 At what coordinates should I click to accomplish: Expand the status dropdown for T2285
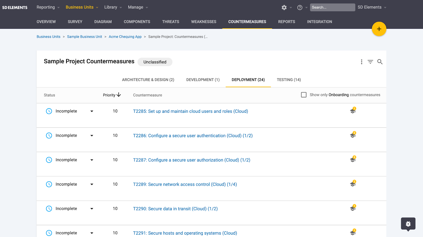(92, 111)
